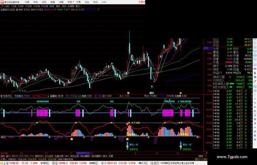257x165 pixels.
Task: Select the 15分钟 period
Action: [x=28, y=6]
